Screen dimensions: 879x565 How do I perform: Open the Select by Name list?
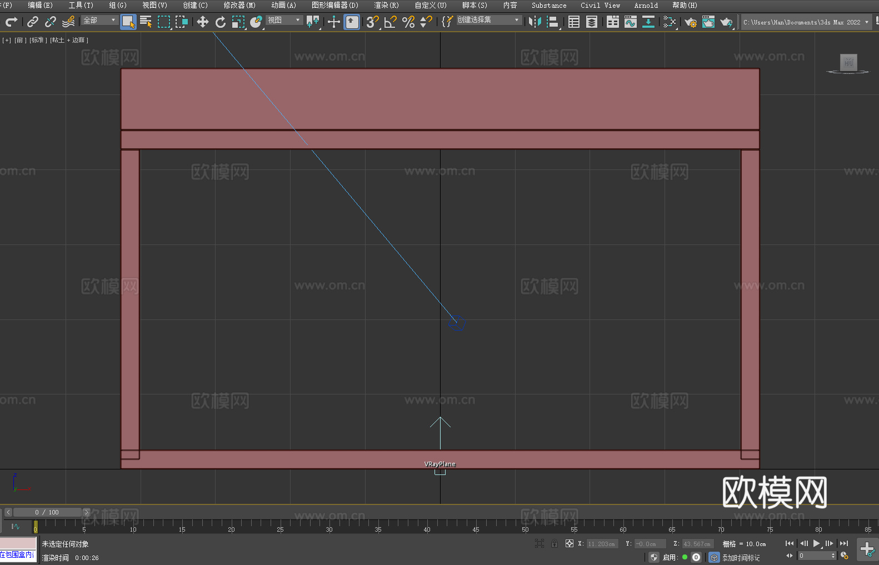click(146, 22)
